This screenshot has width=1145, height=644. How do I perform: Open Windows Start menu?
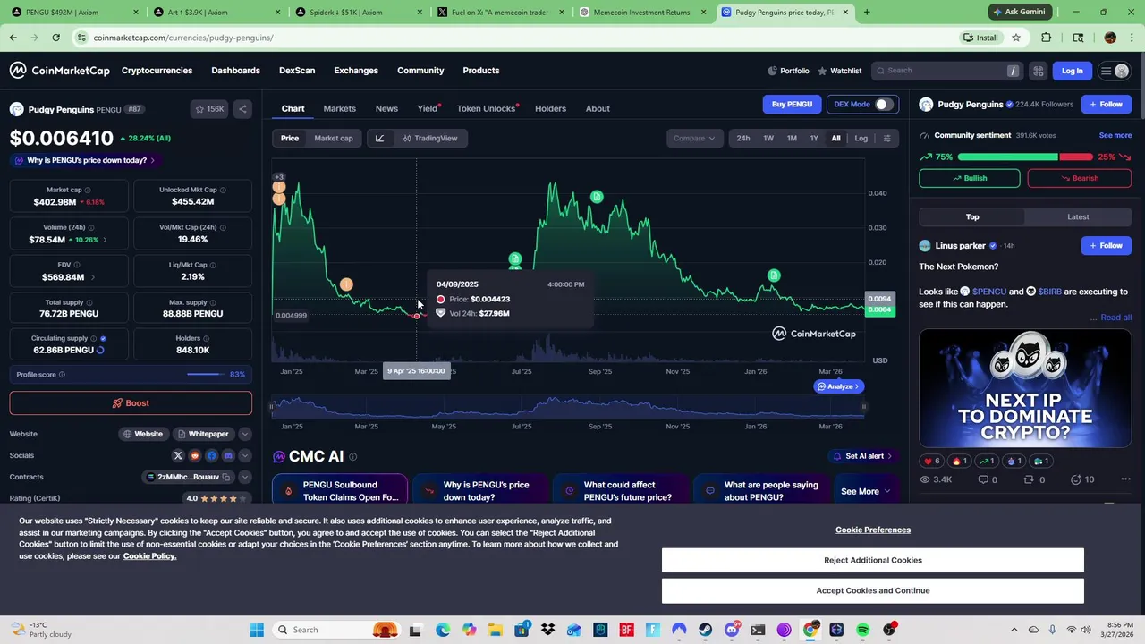(x=257, y=630)
